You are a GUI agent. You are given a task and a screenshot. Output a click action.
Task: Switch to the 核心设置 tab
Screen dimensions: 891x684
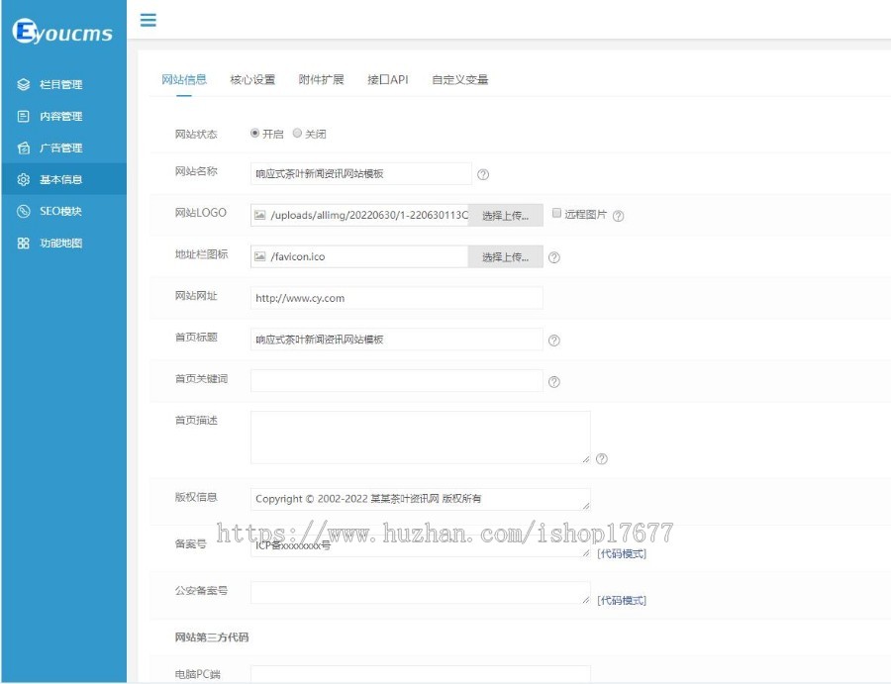click(x=252, y=79)
